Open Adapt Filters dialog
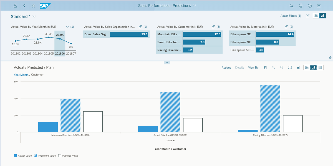333x166 pixels. 291,16
